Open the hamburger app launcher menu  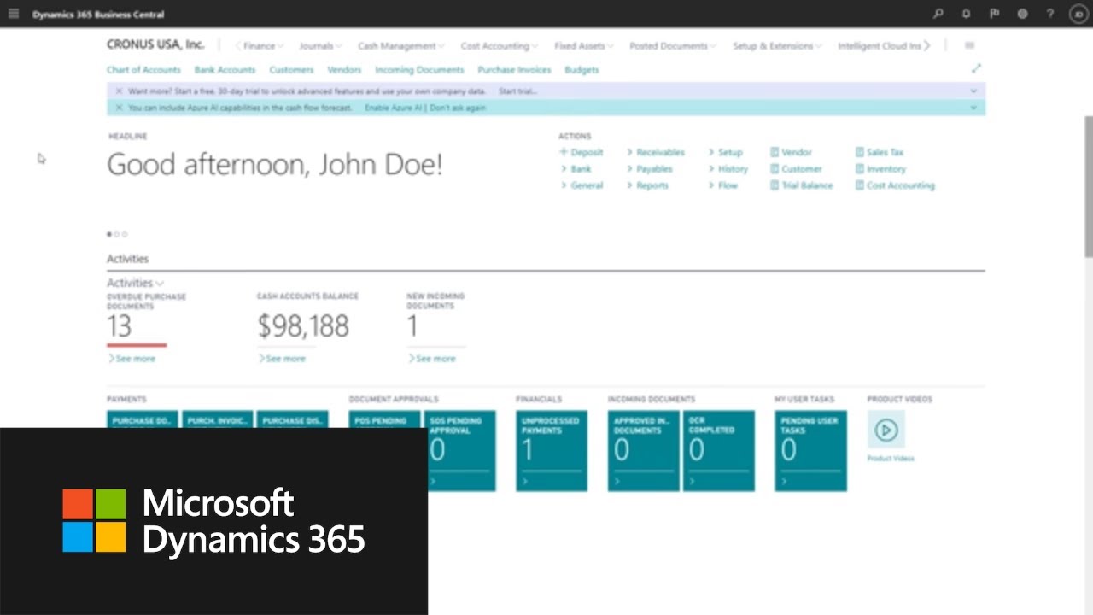pyautogui.click(x=14, y=14)
